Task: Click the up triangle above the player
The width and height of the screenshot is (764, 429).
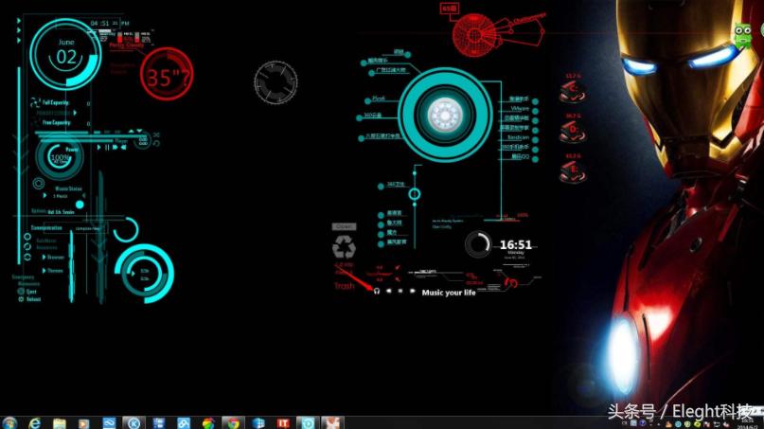Action: pos(131,131)
